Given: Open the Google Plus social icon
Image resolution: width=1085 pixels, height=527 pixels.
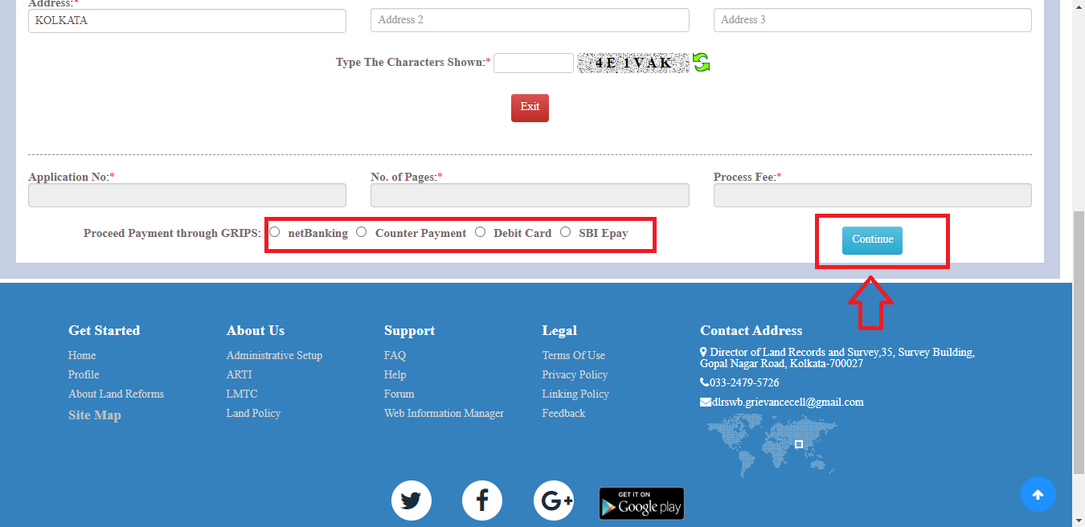Looking at the screenshot, I should pyautogui.click(x=554, y=501).
